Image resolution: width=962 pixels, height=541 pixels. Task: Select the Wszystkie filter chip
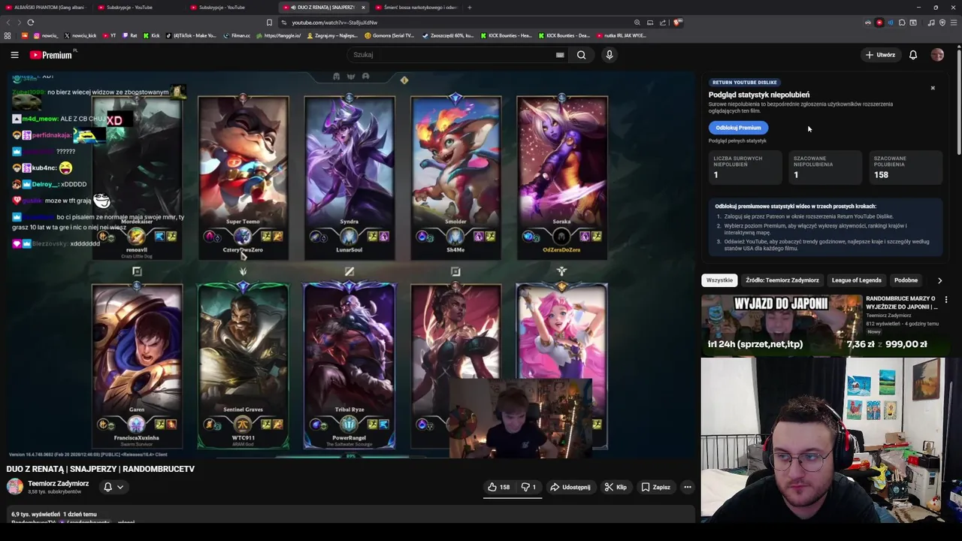(x=719, y=280)
